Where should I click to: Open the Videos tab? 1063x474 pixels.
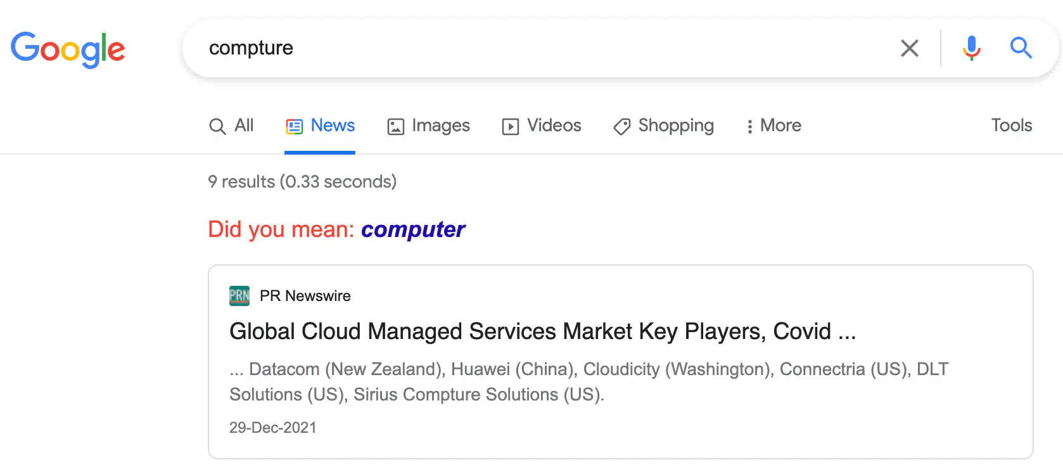[542, 125]
